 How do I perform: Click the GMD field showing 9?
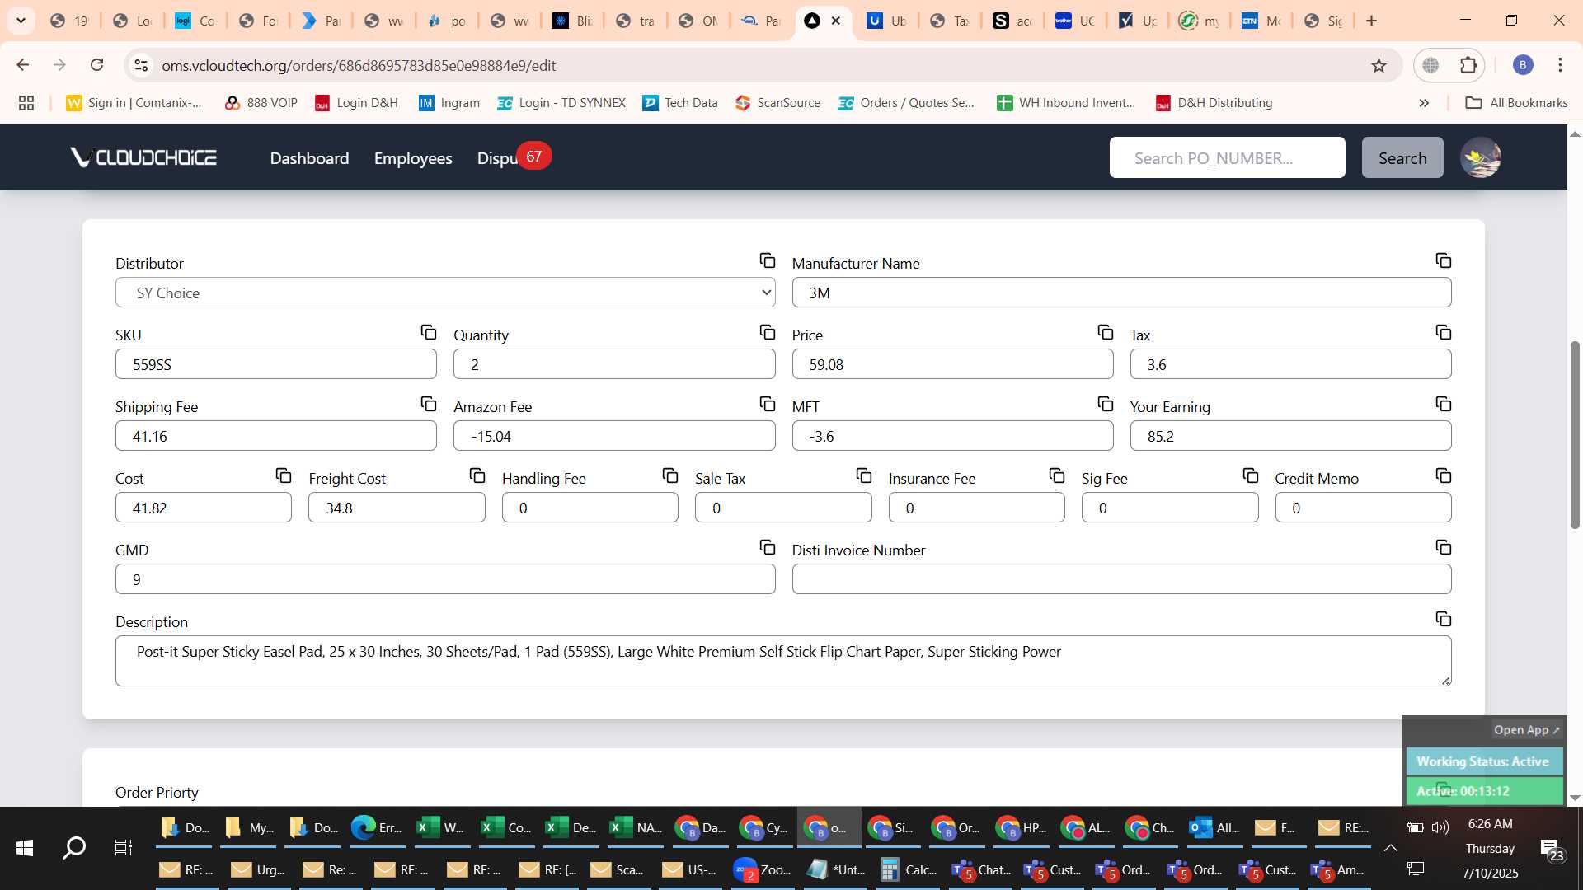(x=445, y=579)
